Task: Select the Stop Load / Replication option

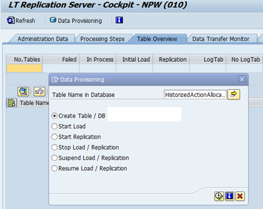Action: click(x=54, y=147)
